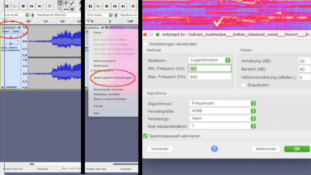
Task: Open the Fenstertyp dropdown showing Hann
Action: click(x=222, y=118)
